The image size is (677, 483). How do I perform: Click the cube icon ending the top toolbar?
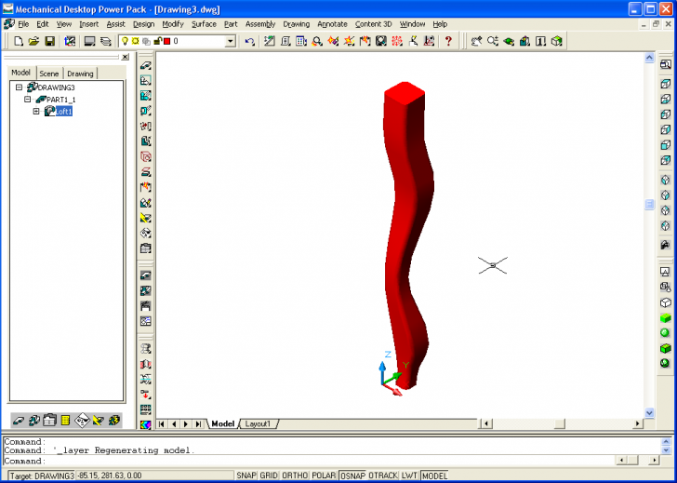[x=556, y=41]
